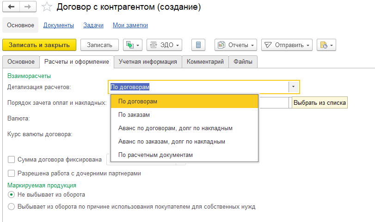Click Записать и закрыть button
Viewport: 375px width, 222px height.
(x=39, y=45)
